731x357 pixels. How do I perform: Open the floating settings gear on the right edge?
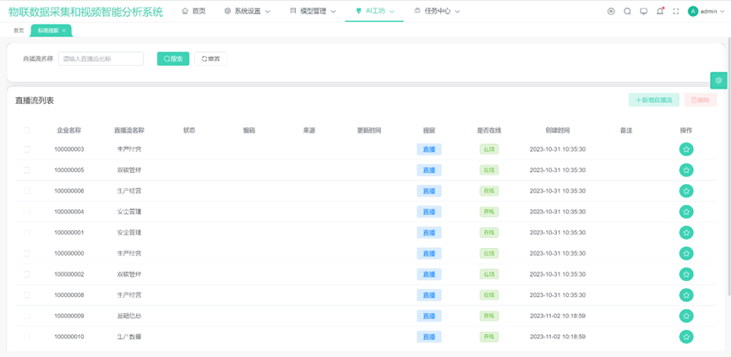[x=718, y=80]
